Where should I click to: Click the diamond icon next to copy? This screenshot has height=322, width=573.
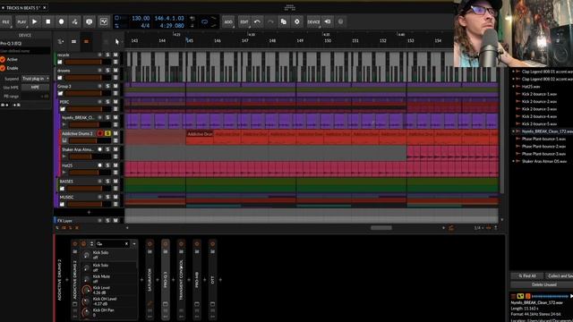pyautogui.click(x=296, y=21)
